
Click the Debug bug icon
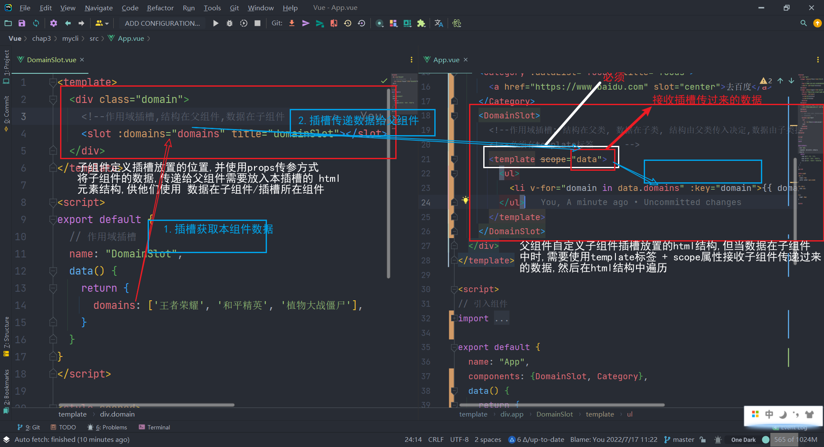coord(230,23)
